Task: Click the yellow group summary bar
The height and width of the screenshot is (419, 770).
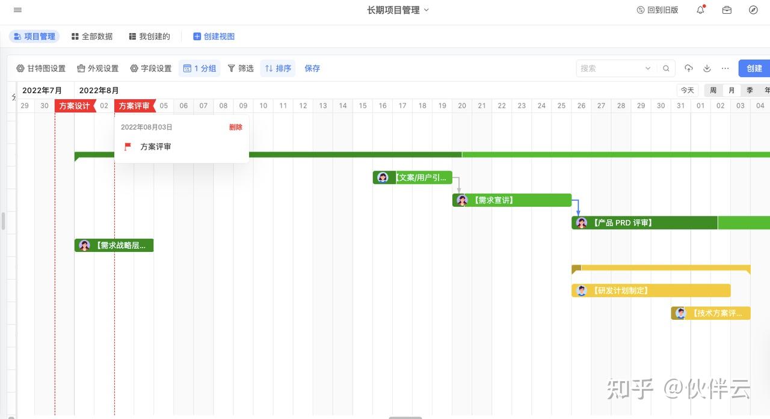Action: click(x=661, y=268)
